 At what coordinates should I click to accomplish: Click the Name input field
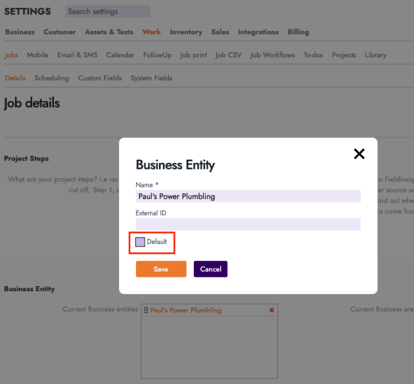pyautogui.click(x=248, y=196)
